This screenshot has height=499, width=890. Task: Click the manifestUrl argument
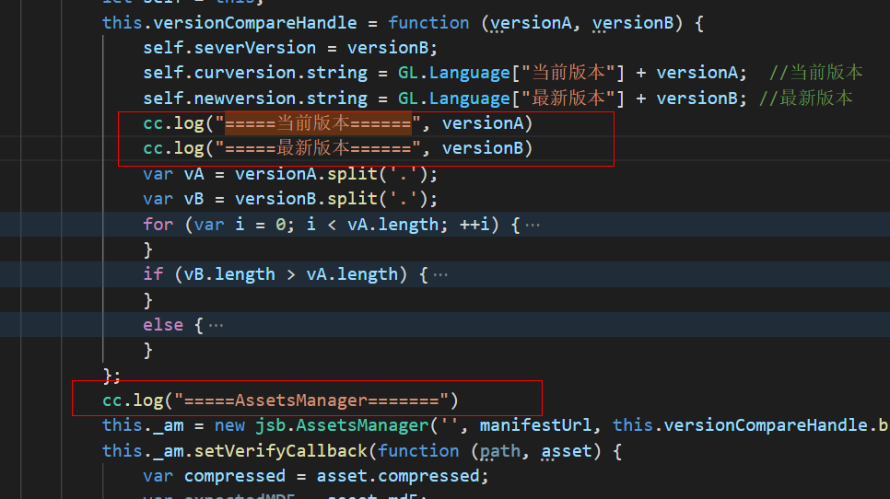click(x=541, y=425)
